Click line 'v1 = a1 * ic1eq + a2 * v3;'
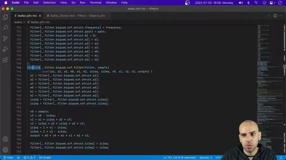Screen dimensions: 286x160 tap(51, 120)
